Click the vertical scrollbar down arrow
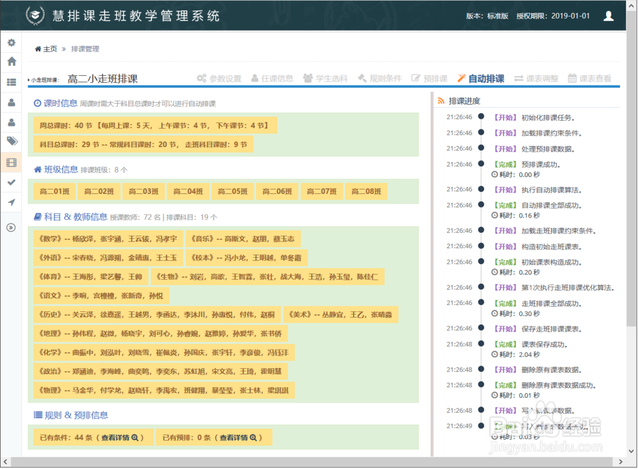The image size is (638, 469). pos(631,451)
